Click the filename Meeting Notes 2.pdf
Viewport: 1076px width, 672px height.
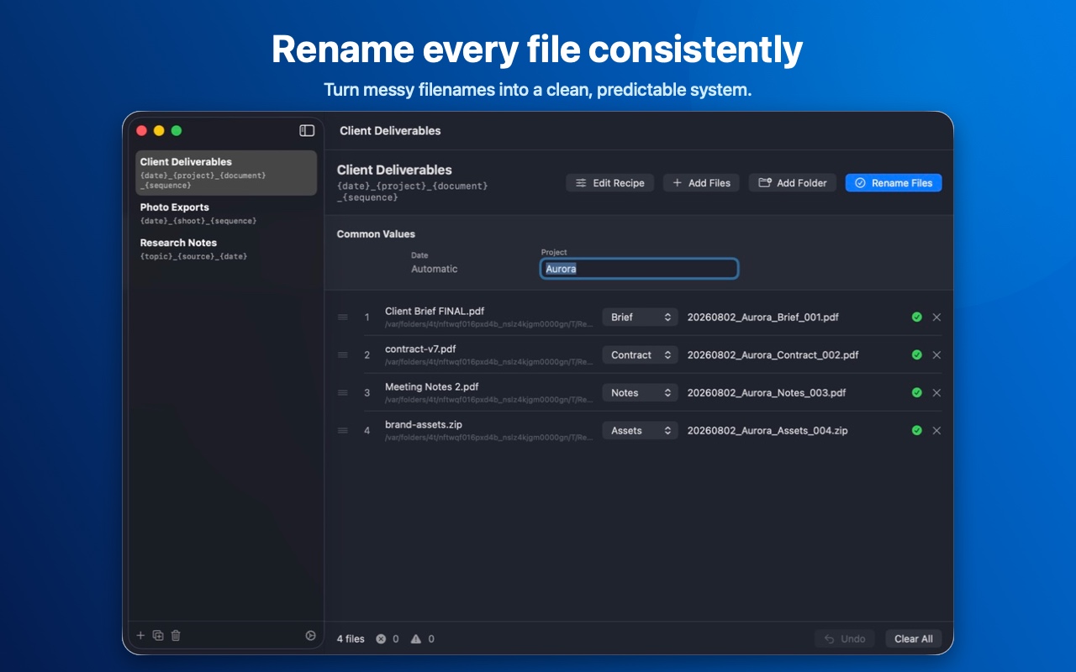pyautogui.click(x=432, y=386)
